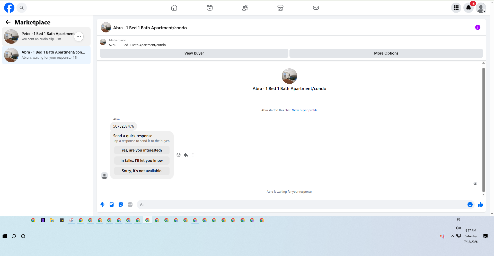Attach a photo with the image icon
This screenshot has width=494, height=256.
coord(112,205)
